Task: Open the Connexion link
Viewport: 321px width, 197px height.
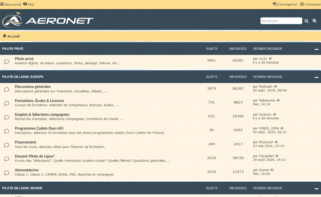Action: 312,4
